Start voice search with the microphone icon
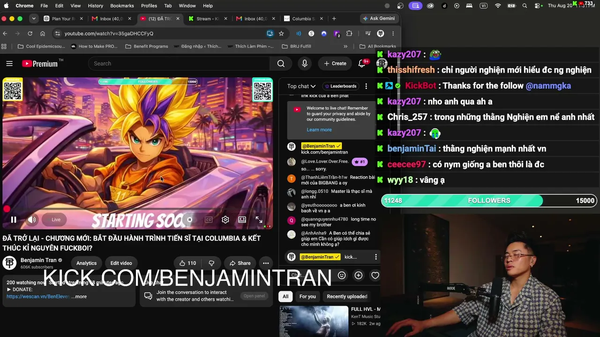Image resolution: width=600 pixels, height=337 pixels. point(305,64)
